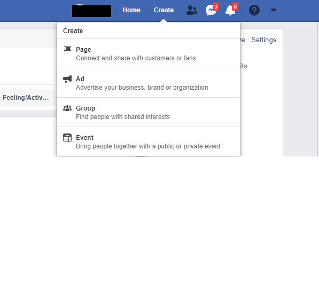Click the Page flag icon
319x283 pixels.
(x=67, y=50)
